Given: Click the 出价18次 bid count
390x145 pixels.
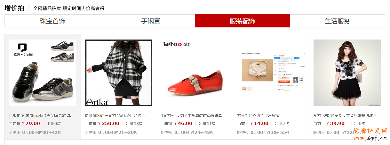Looking at the screenshot, I should (134, 124).
